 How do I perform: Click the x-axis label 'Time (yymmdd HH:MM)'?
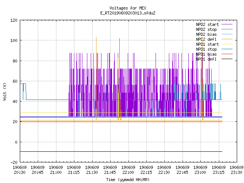(128, 180)
